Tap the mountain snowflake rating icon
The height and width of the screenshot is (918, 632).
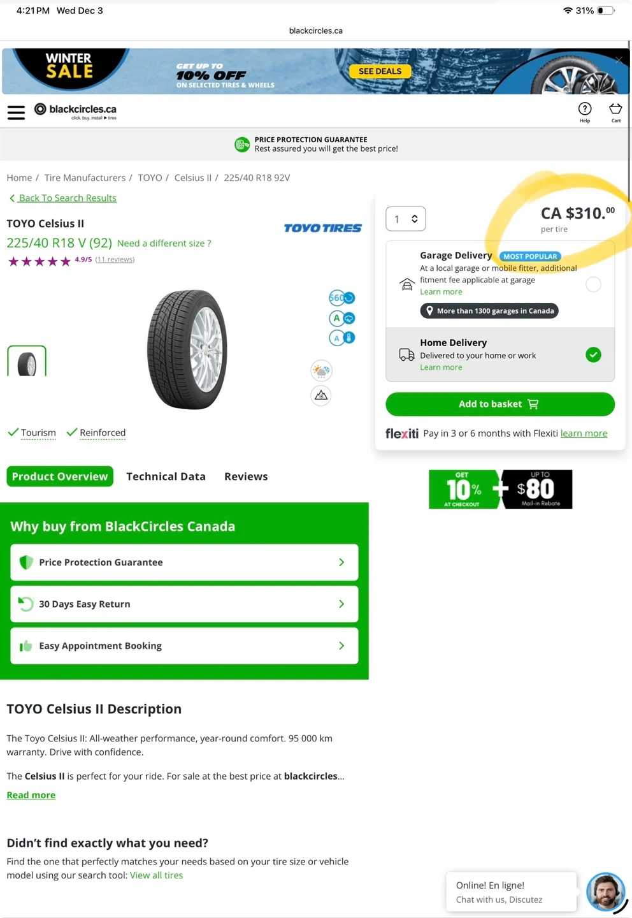pos(321,396)
